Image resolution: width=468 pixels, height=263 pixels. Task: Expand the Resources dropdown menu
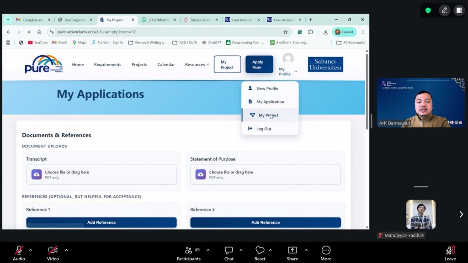(x=197, y=64)
